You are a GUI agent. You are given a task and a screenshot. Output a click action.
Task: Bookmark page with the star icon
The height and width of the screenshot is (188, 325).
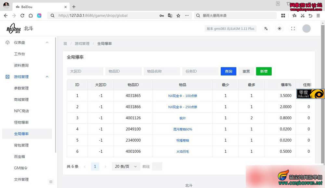pyautogui.click(x=178, y=16)
